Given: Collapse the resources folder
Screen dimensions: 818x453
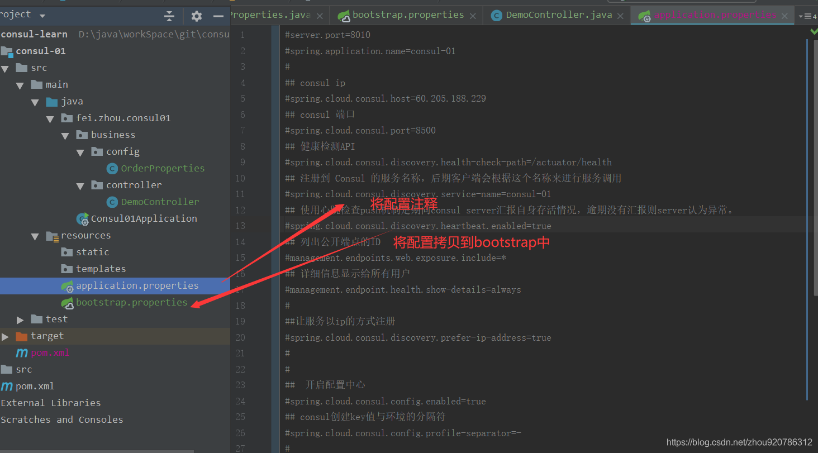Looking at the screenshot, I should 35,236.
